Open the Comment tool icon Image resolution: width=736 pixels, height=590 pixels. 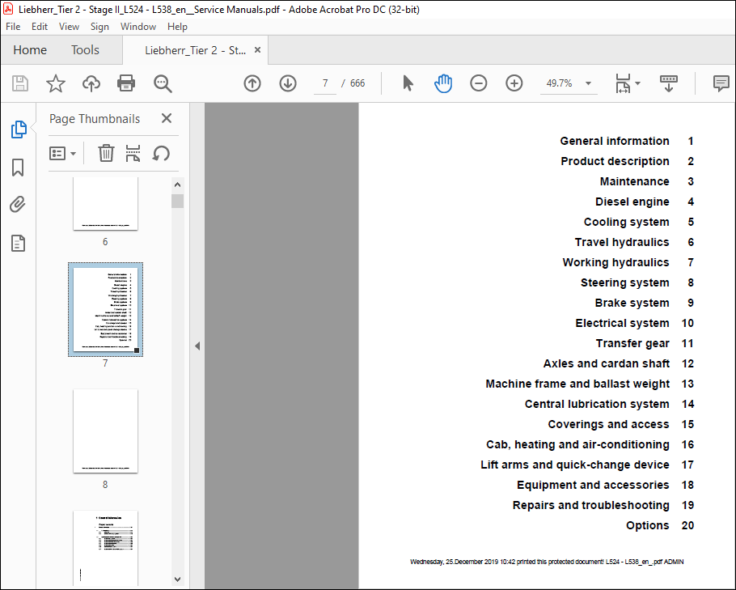tap(721, 83)
